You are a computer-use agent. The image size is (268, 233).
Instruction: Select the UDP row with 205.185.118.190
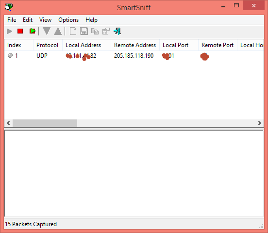tap(134, 56)
